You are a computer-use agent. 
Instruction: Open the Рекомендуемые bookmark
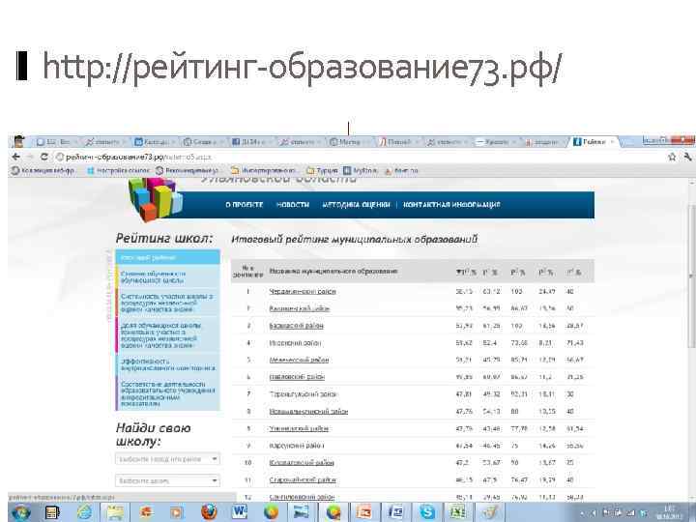(x=187, y=170)
